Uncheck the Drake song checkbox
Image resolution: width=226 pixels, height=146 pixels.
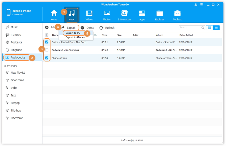point(47,42)
